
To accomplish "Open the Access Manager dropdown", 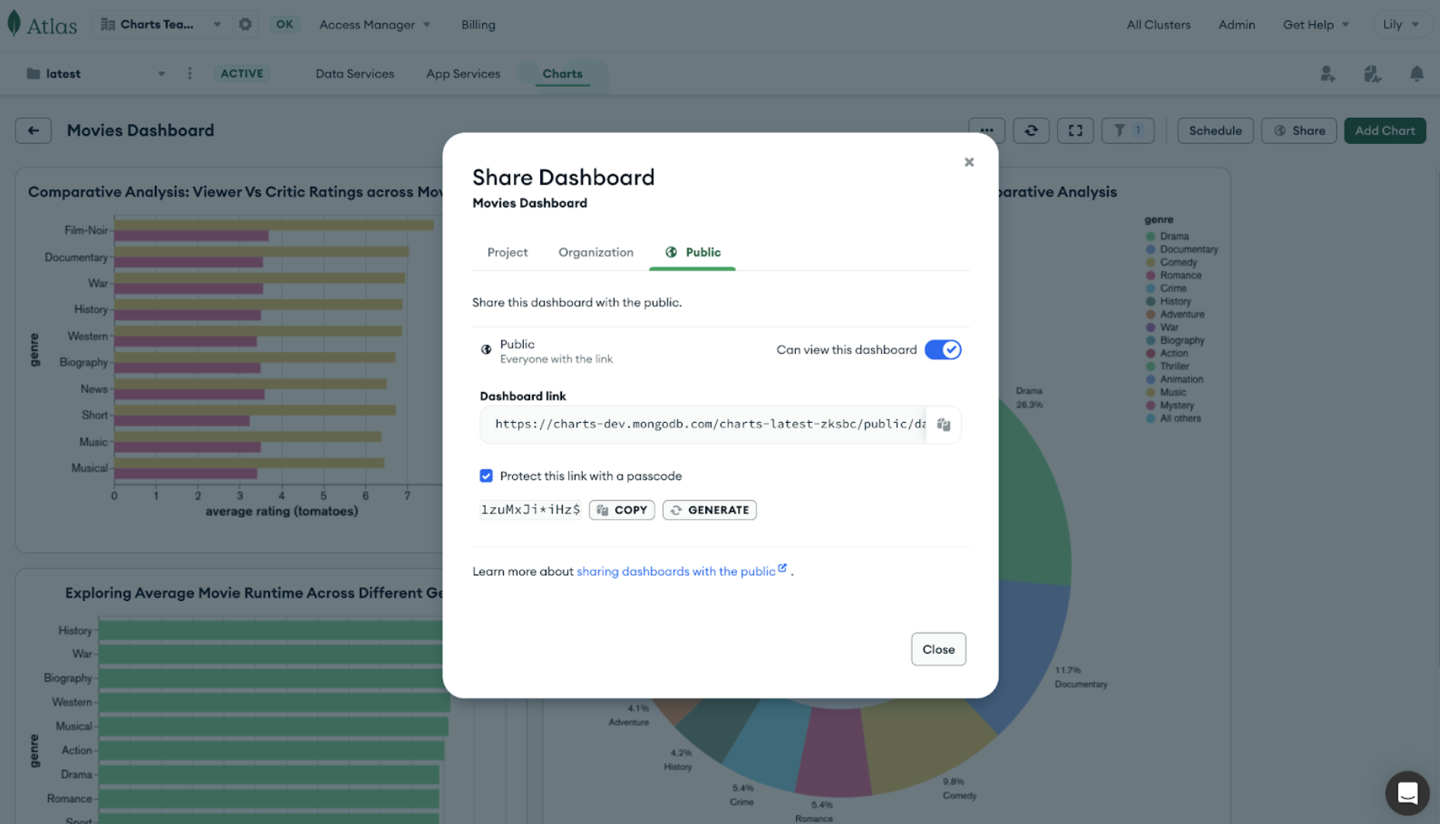I will click(x=374, y=24).
